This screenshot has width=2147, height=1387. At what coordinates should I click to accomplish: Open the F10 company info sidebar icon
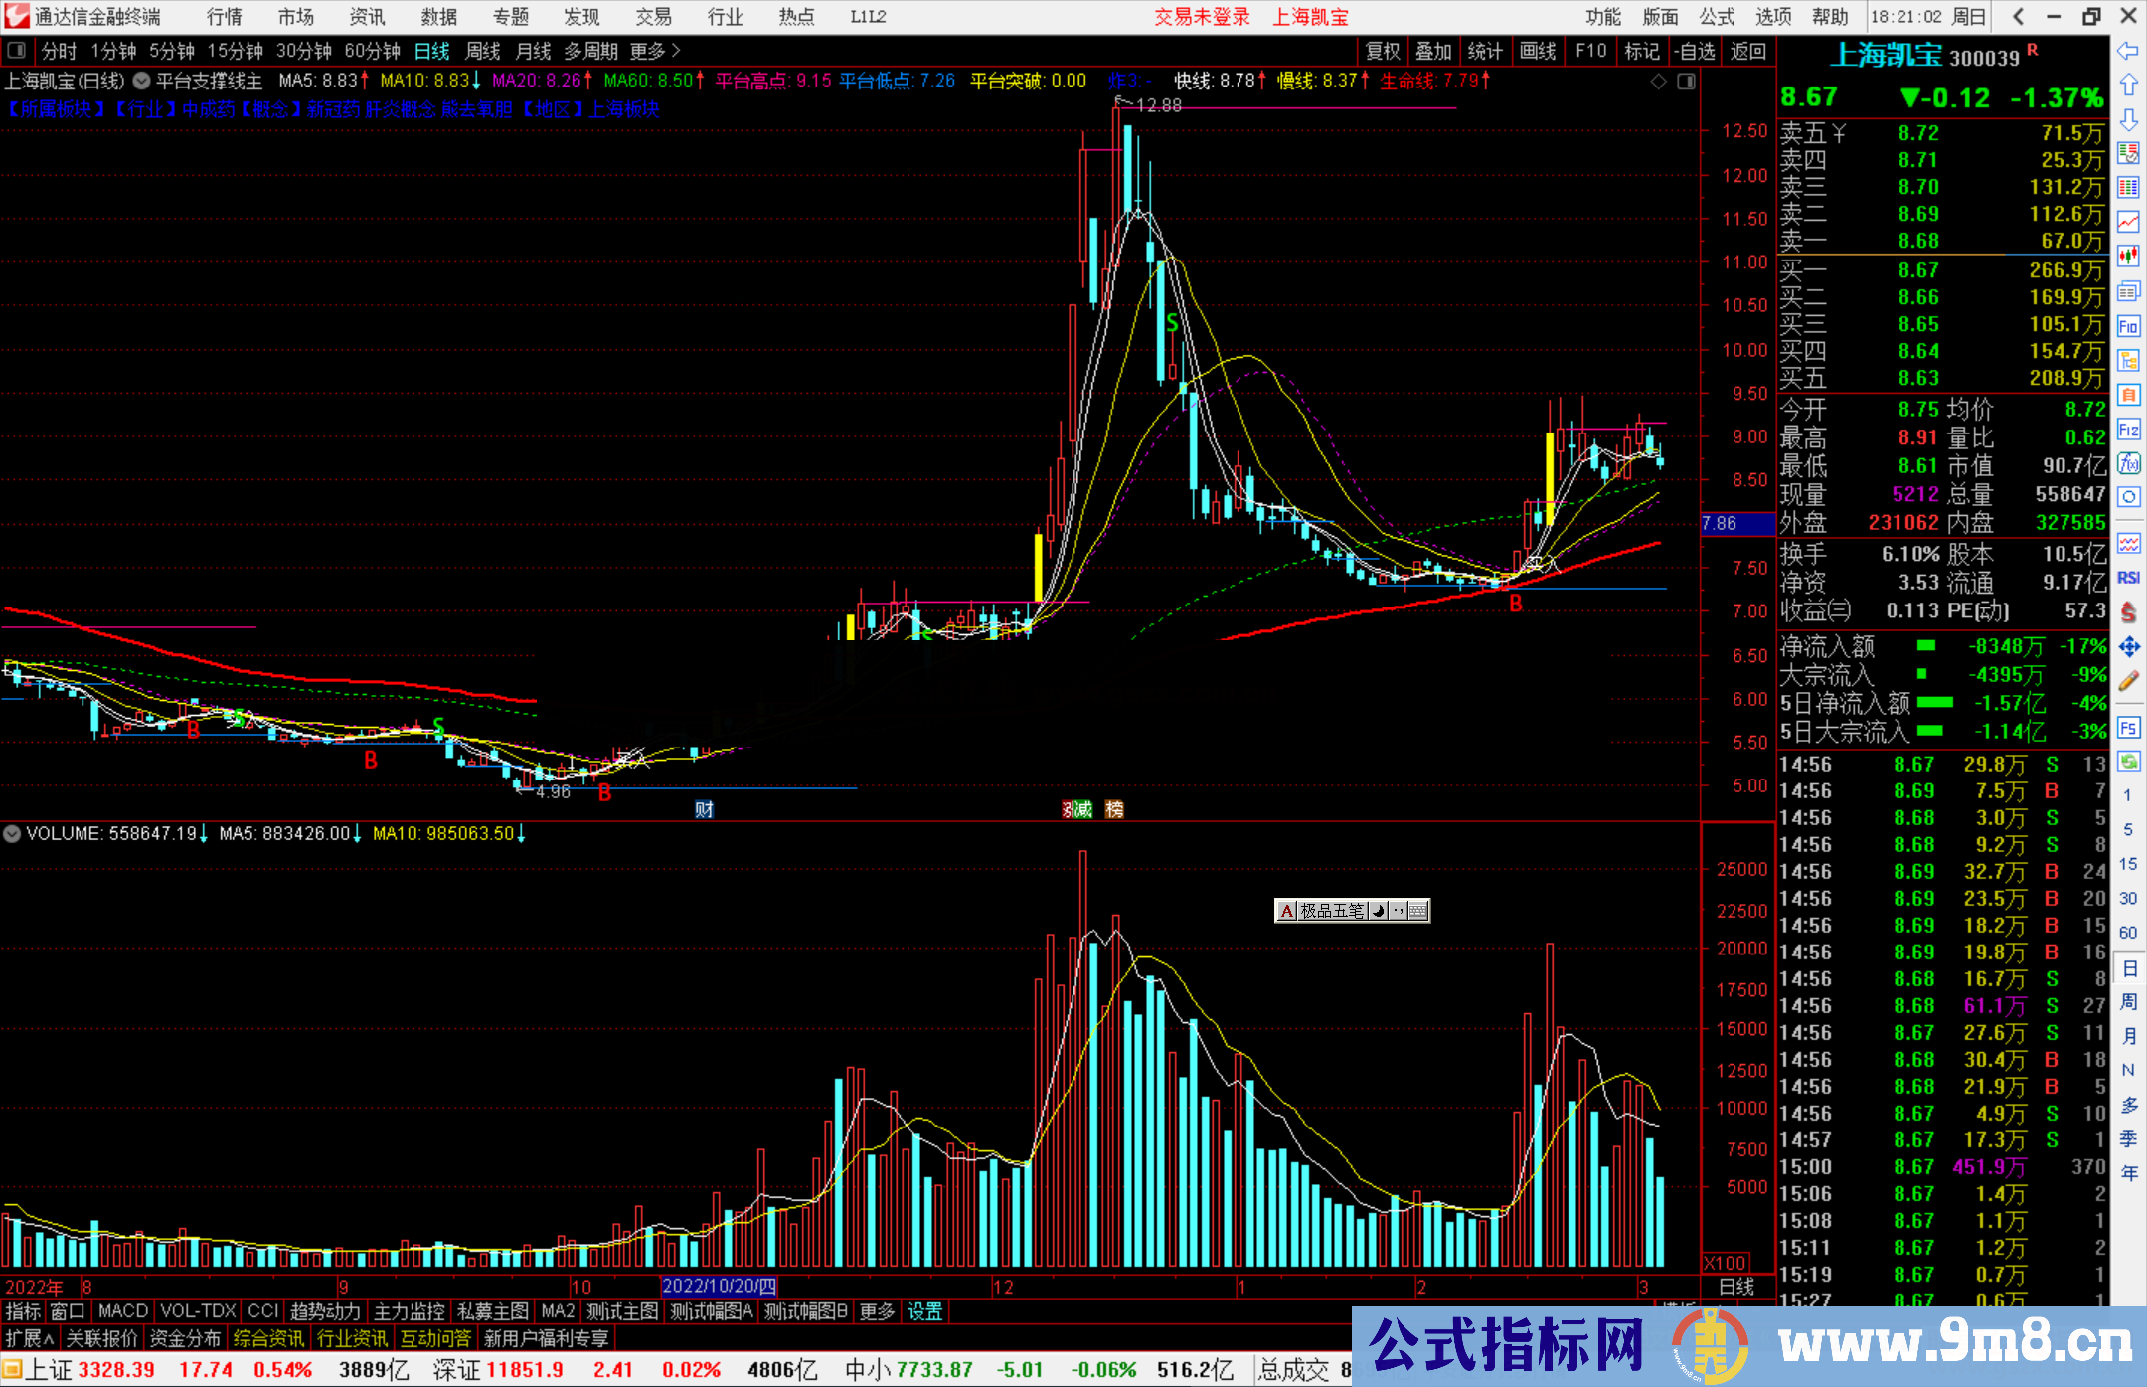click(2128, 326)
